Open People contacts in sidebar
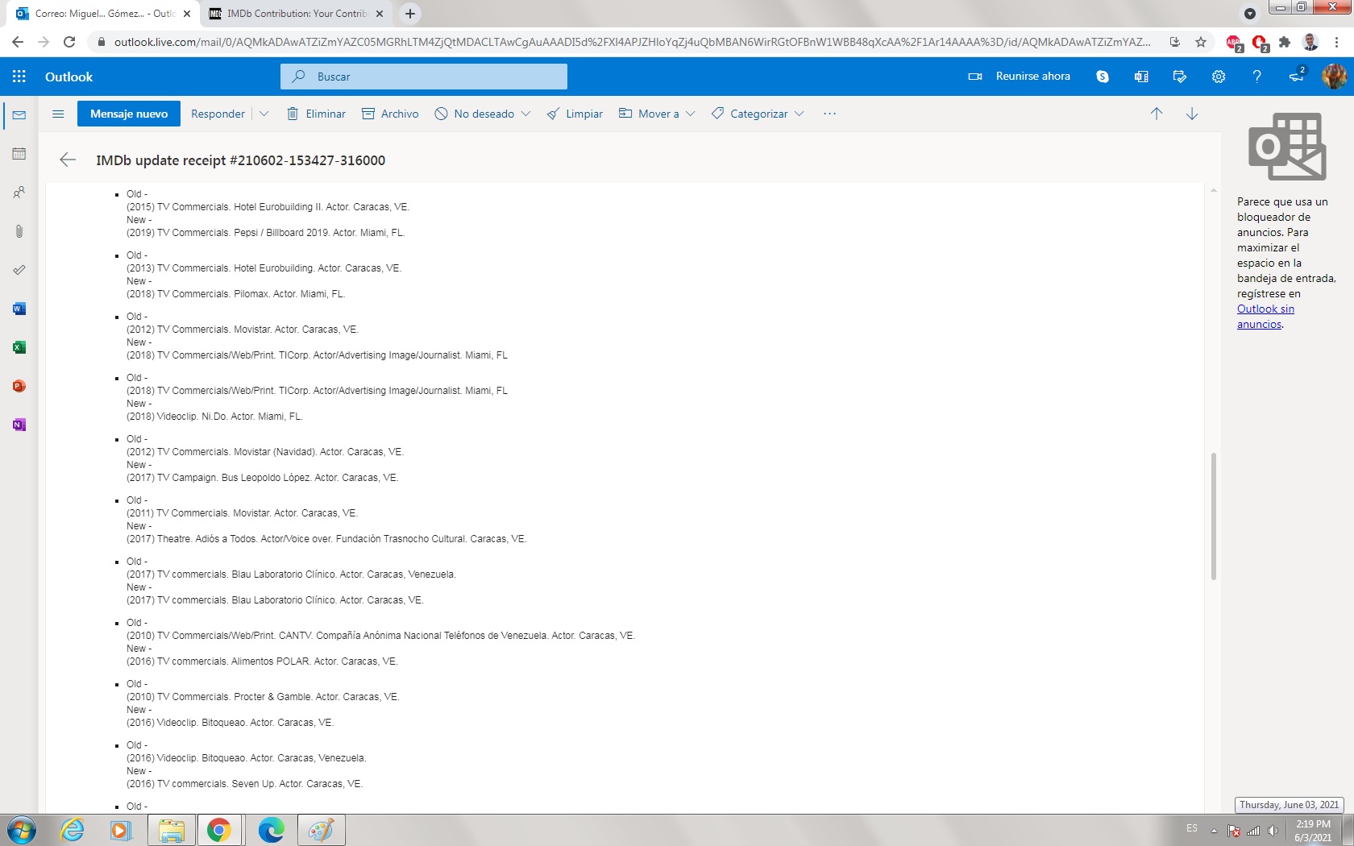This screenshot has height=846, width=1354. coord(19,193)
